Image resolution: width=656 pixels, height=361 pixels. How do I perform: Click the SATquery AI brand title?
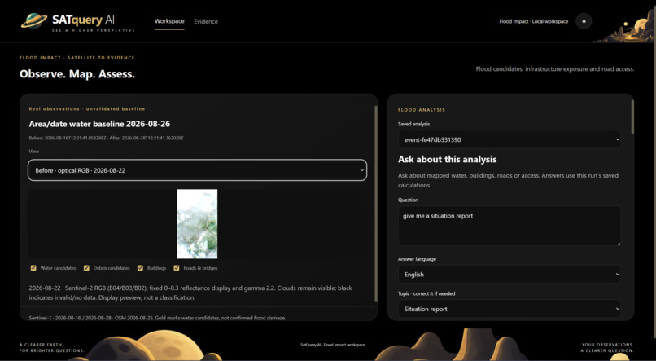tap(83, 20)
